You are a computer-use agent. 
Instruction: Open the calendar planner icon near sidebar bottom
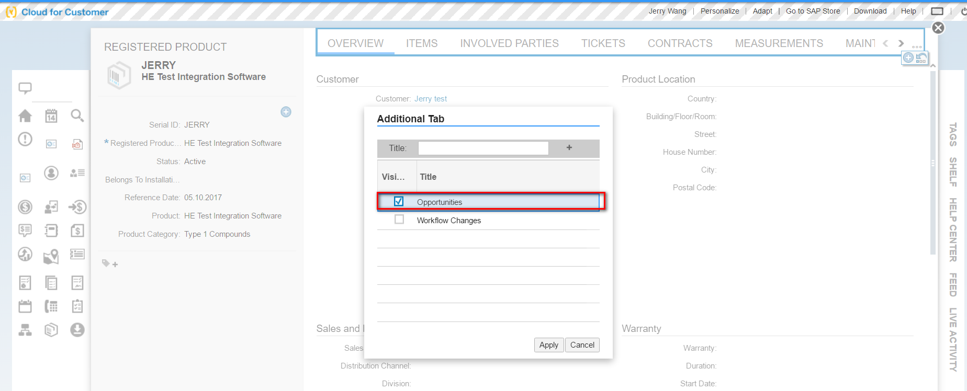pyautogui.click(x=25, y=306)
